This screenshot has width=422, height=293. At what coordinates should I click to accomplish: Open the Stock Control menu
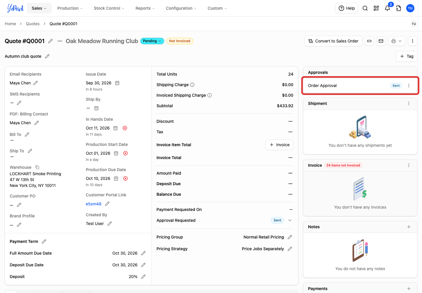pos(109,8)
